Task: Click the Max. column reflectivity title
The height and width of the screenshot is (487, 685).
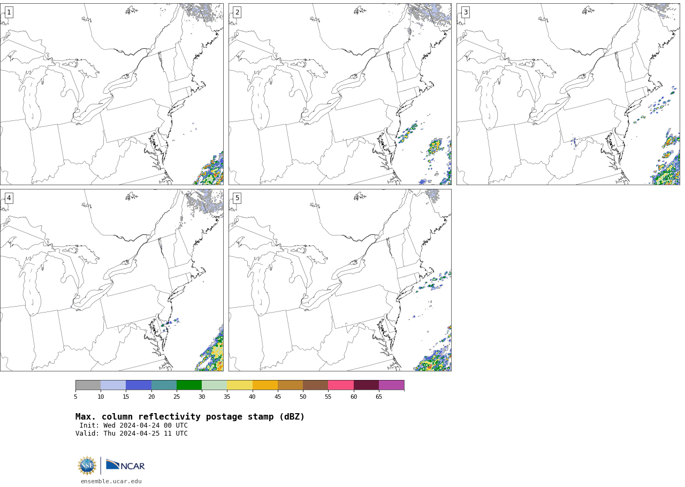Action: click(x=190, y=417)
